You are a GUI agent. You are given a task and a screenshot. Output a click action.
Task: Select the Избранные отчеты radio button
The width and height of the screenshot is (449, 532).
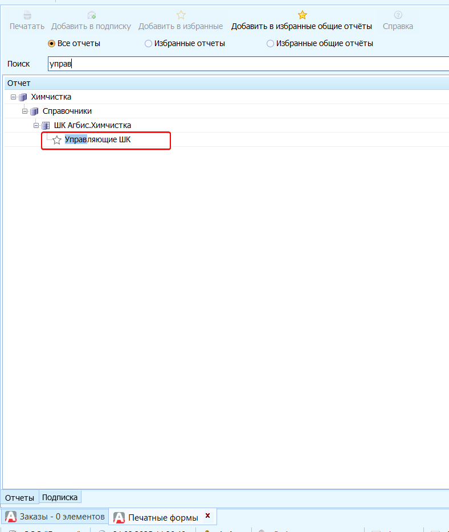149,43
